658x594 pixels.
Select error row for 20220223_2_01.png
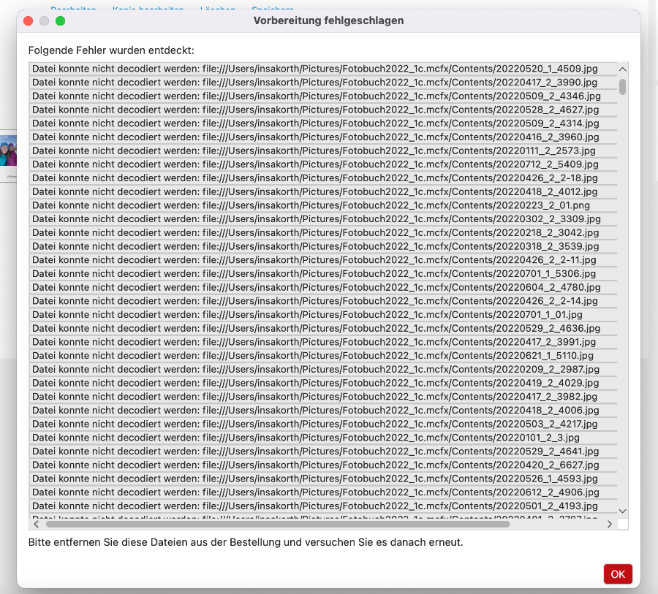coord(323,205)
